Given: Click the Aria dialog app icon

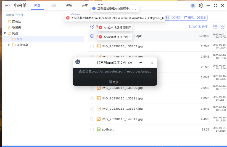Looking at the screenshot, I should (78, 62).
